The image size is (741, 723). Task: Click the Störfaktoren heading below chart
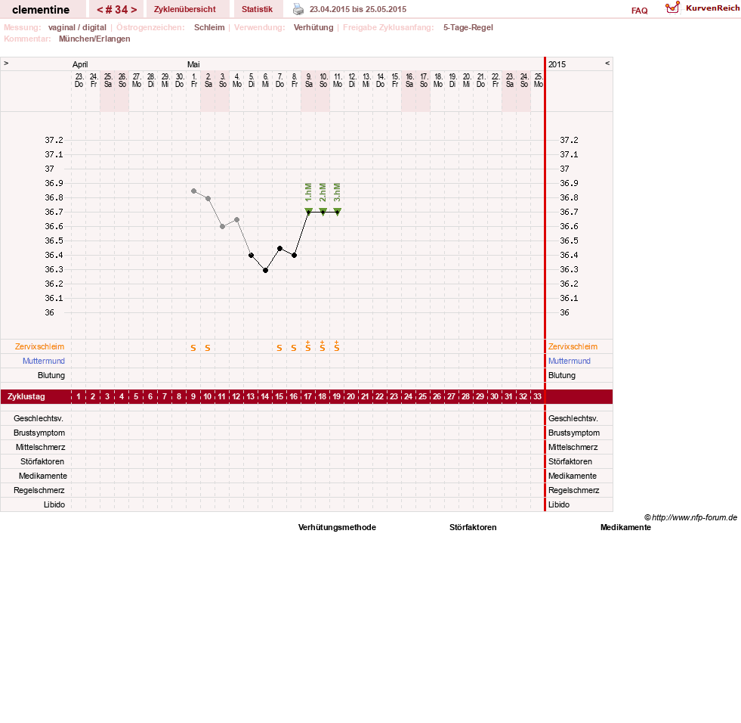tap(473, 527)
